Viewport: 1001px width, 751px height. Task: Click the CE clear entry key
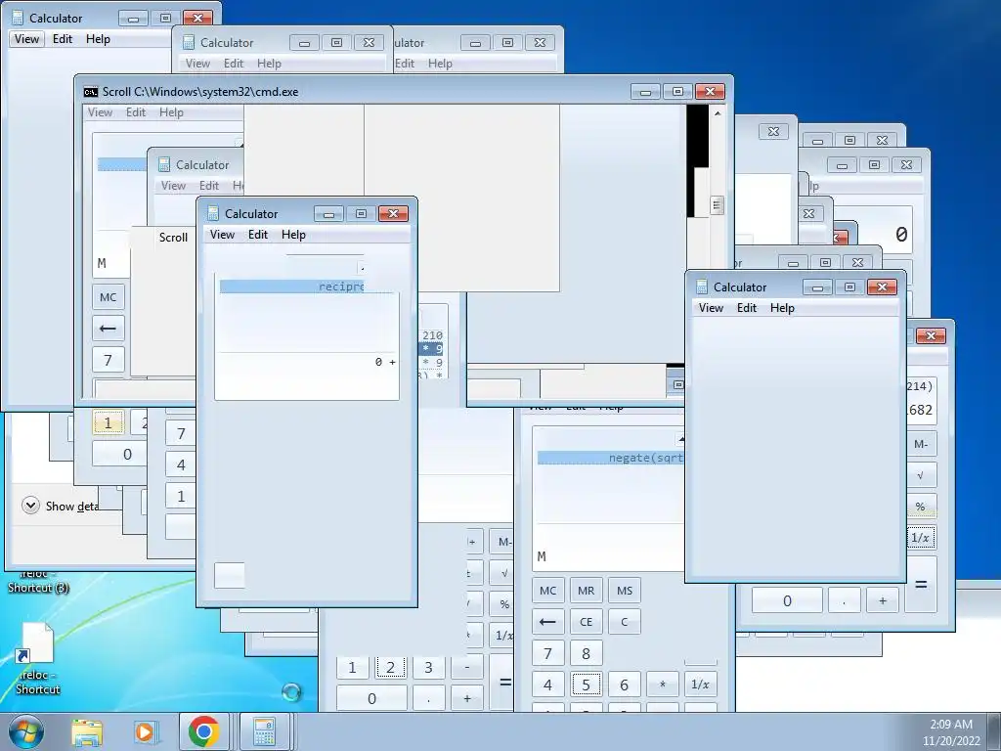(x=587, y=622)
